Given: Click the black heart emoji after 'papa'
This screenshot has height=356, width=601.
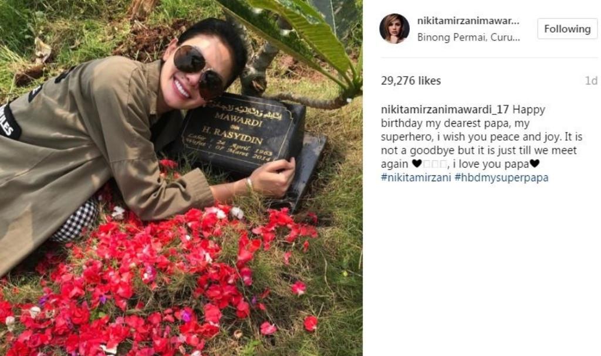Looking at the screenshot, I should click(534, 164).
